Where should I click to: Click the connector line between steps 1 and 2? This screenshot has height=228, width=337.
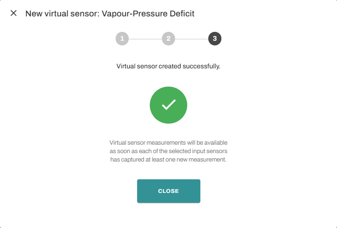click(145, 39)
